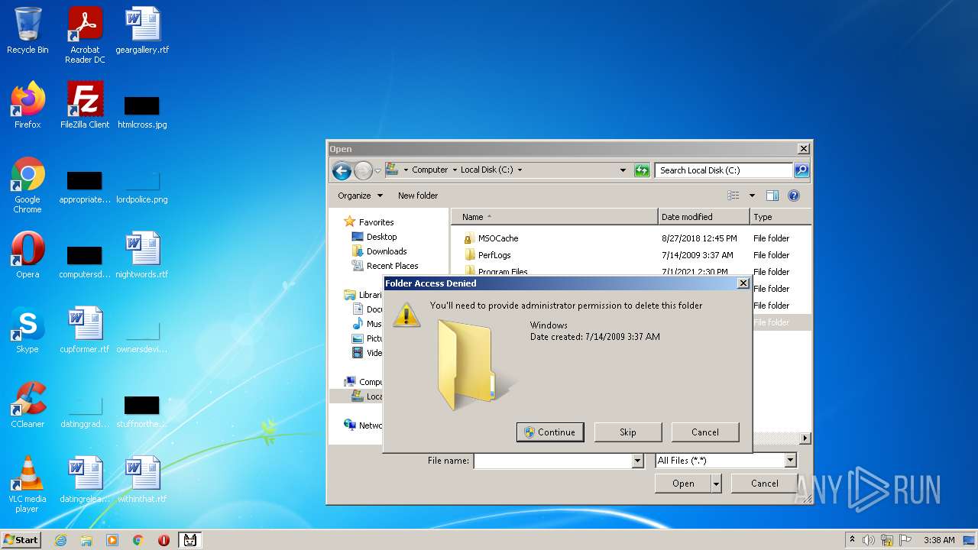Sort by Date modified column header
The height and width of the screenshot is (550, 978).
pos(704,217)
